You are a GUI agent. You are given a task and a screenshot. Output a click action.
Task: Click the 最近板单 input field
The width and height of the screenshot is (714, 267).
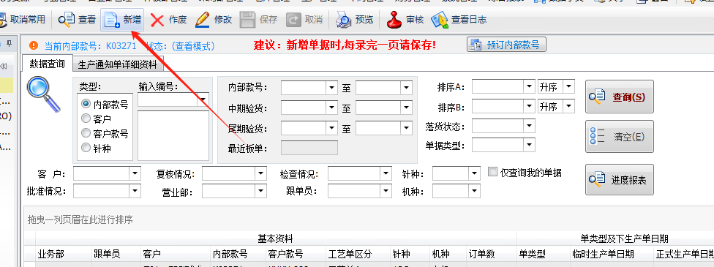309,148
